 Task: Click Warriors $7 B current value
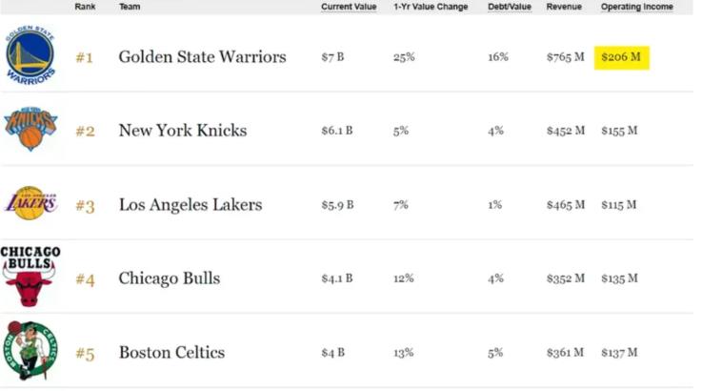pos(332,57)
